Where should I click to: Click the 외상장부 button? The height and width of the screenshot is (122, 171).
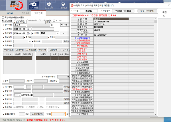[54, 50]
